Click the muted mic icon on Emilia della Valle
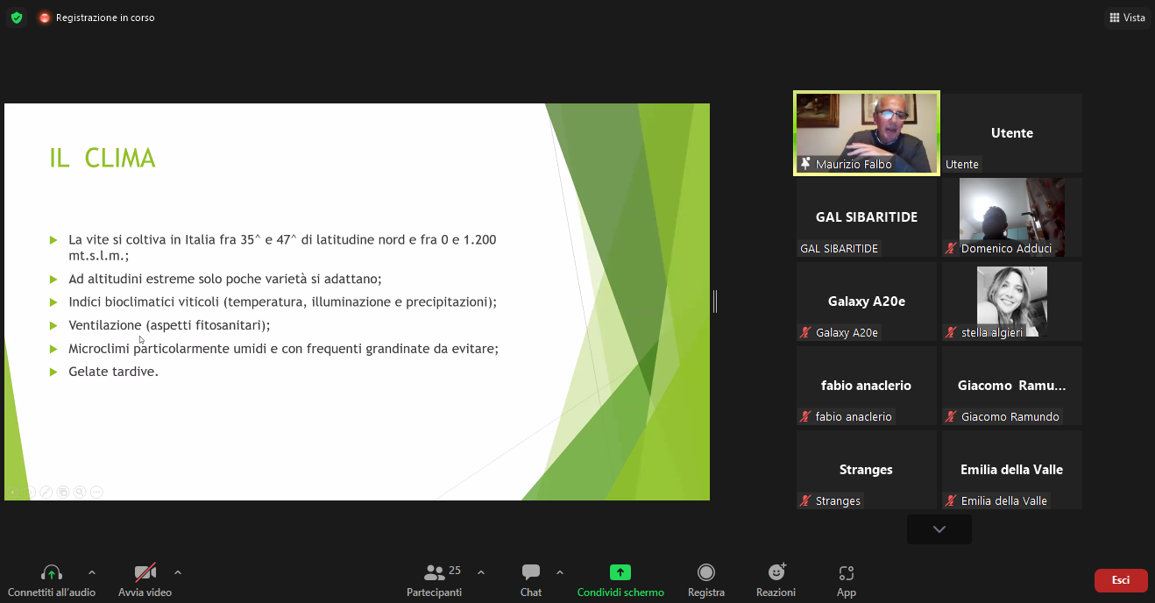 [951, 501]
